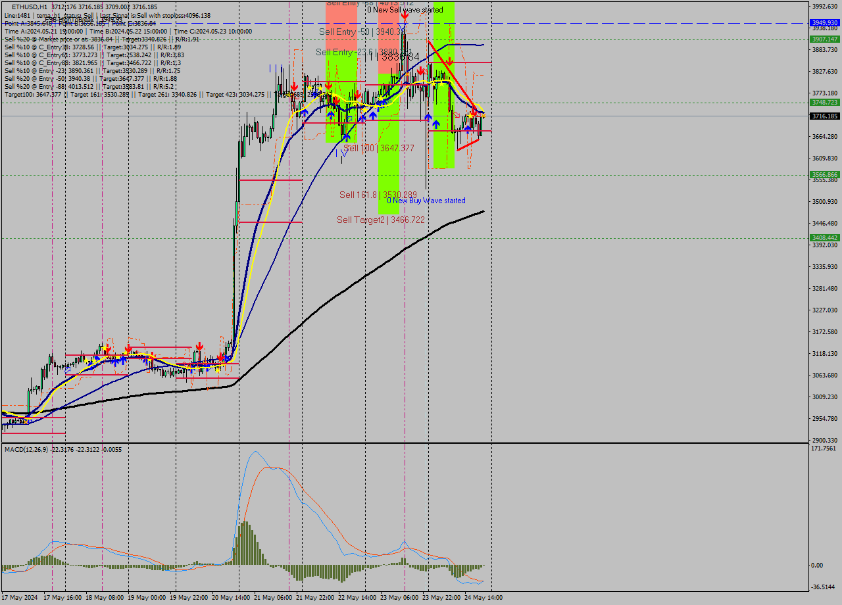
Task: Click the red down arrow at the 21 May price peak
Action: pos(294,86)
